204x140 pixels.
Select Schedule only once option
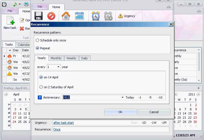[37, 40]
